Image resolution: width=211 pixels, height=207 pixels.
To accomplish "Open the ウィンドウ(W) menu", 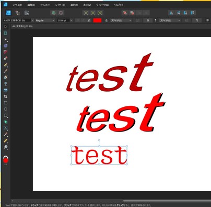I will tap(102, 5).
